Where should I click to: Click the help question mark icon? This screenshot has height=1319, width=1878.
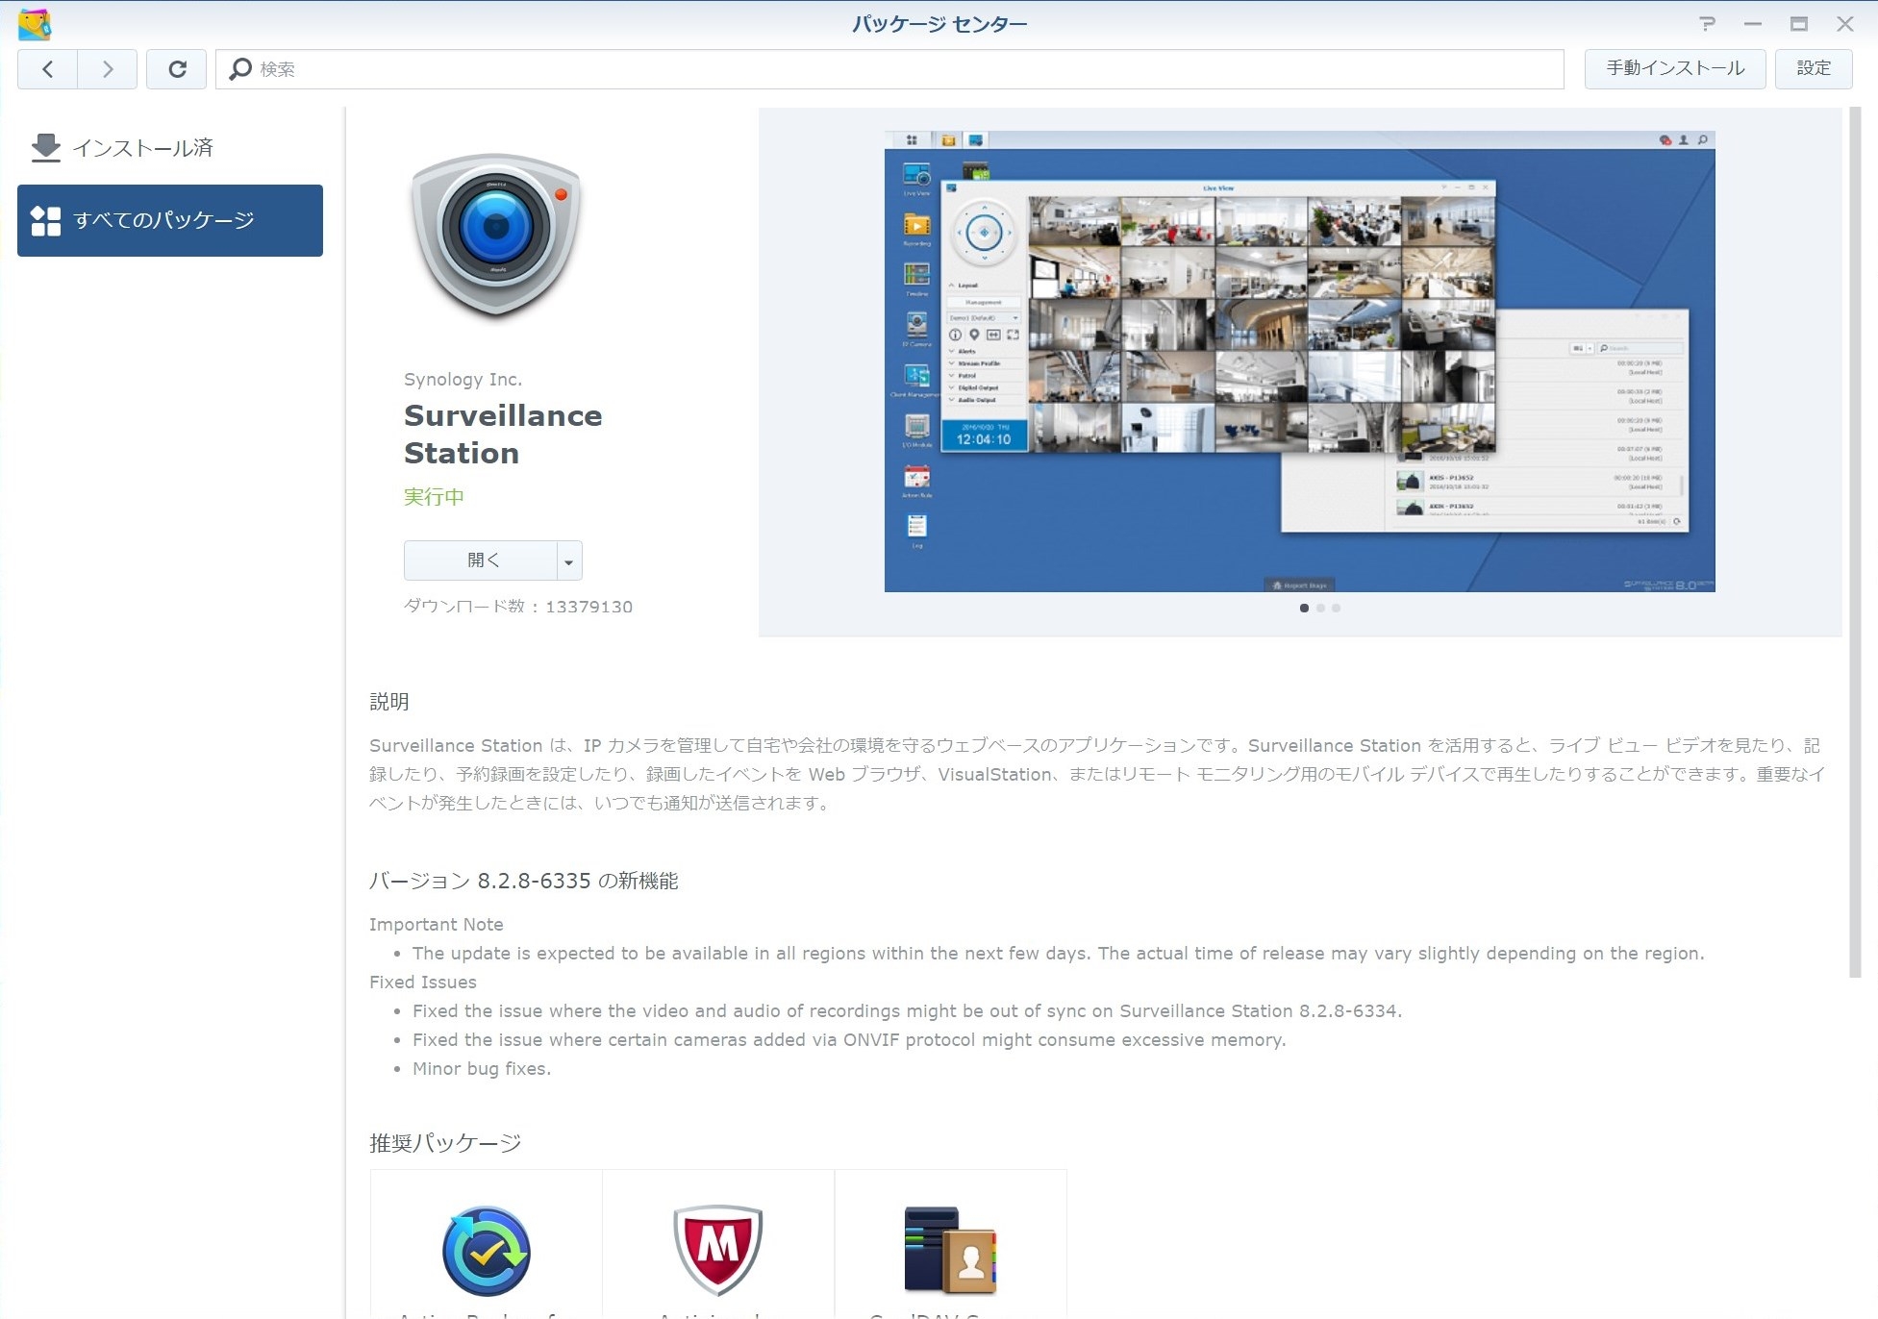[x=1707, y=24]
